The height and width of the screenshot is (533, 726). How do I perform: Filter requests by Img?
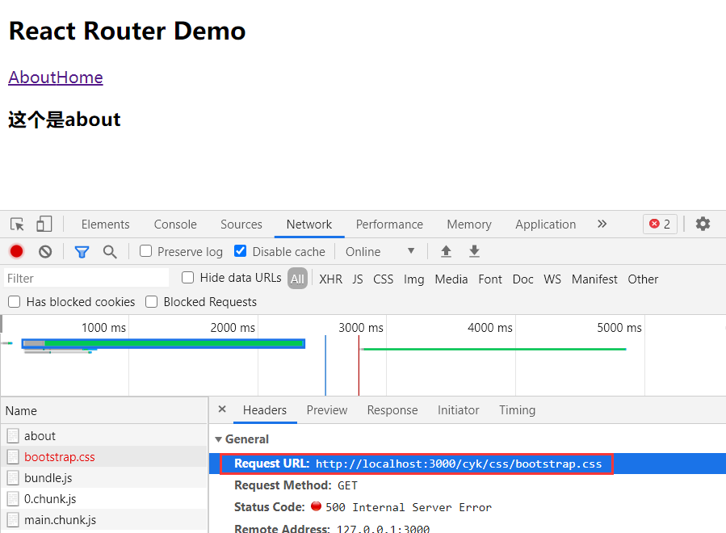coord(414,279)
